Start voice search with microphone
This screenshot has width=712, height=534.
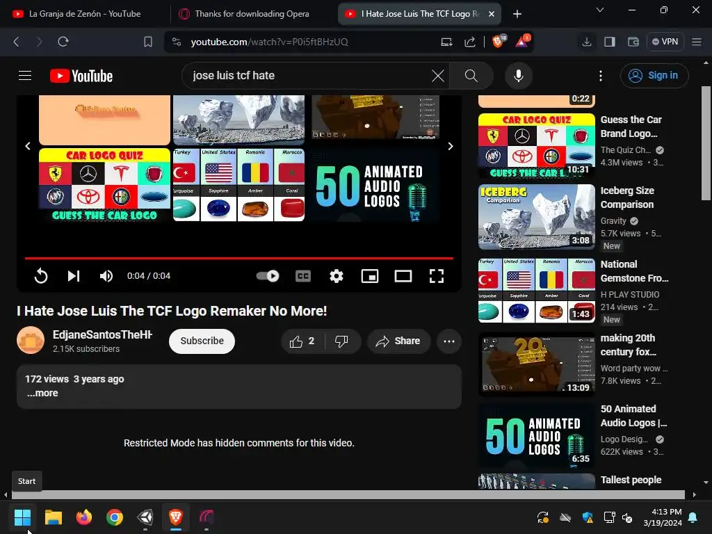click(x=519, y=76)
